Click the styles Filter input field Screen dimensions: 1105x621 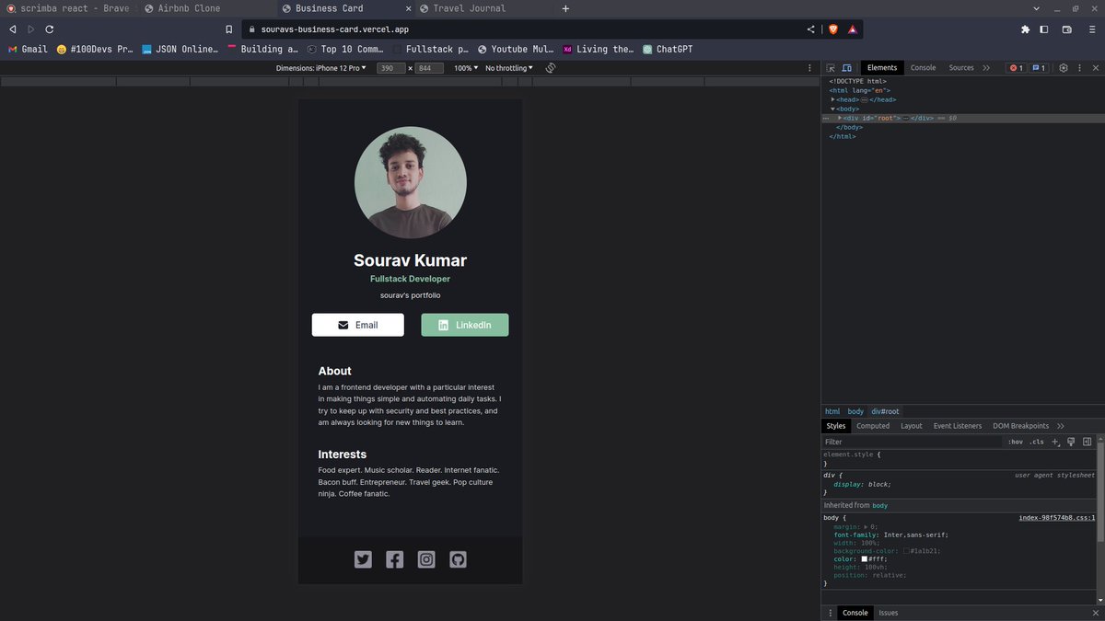click(x=912, y=443)
